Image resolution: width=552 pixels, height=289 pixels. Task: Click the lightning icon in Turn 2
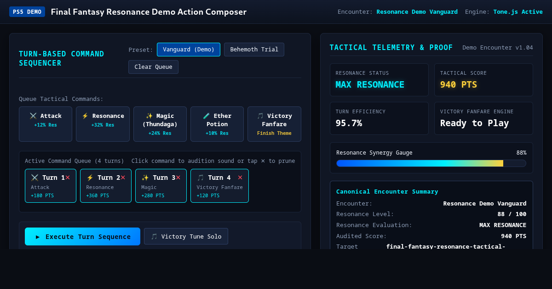coord(90,178)
